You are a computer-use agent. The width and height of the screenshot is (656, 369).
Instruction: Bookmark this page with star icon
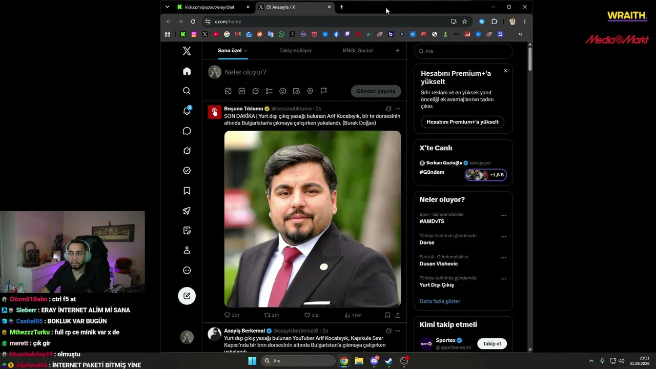click(x=464, y=22)
